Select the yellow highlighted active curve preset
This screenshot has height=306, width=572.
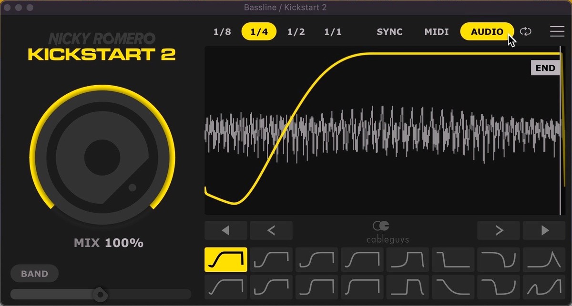click(225, 259)
